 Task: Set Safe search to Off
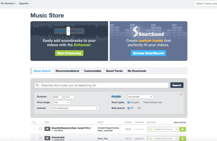pyautogui.click(x=129, y=108)
